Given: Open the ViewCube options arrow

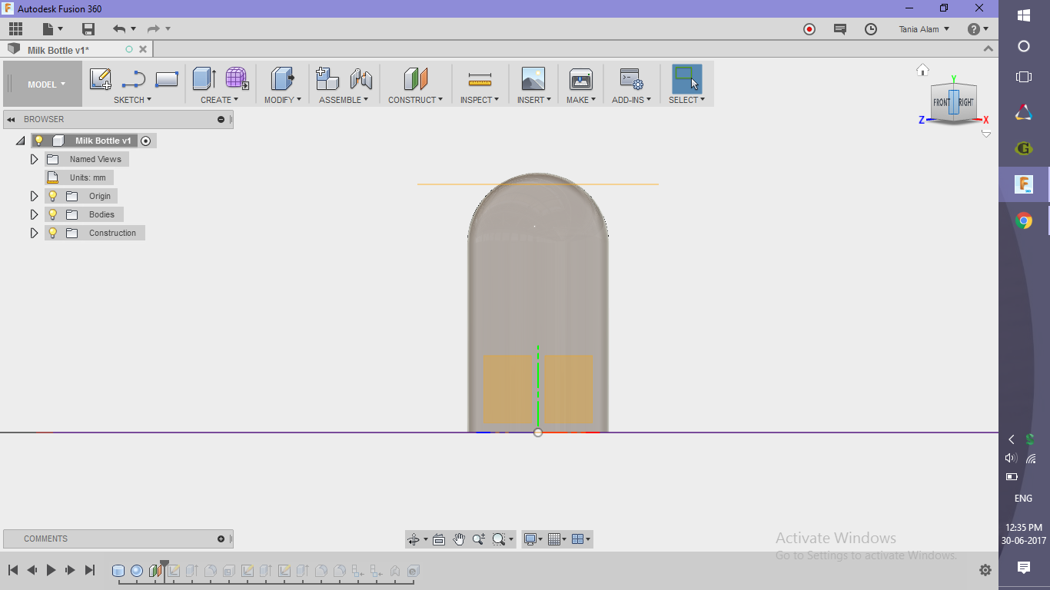Looking at the screenshot, I should 986,134.
